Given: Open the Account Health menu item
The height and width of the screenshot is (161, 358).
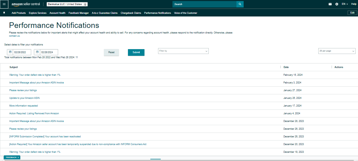Looking at the screenshot, I should (57, 13).
